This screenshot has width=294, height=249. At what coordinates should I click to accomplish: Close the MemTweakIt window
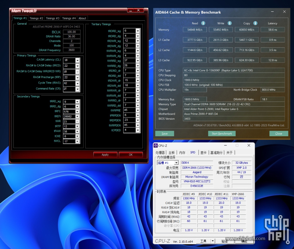[x=138, y=10]
